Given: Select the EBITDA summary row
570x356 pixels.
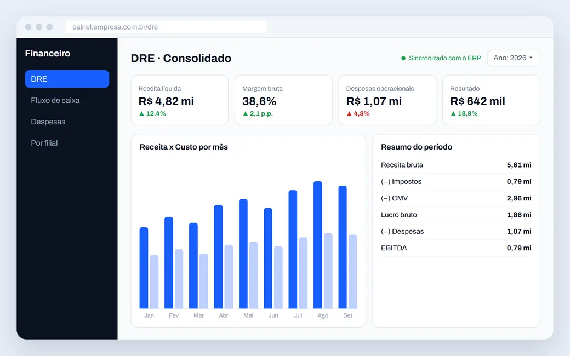Looking at the screenshot, I should 456,248.
